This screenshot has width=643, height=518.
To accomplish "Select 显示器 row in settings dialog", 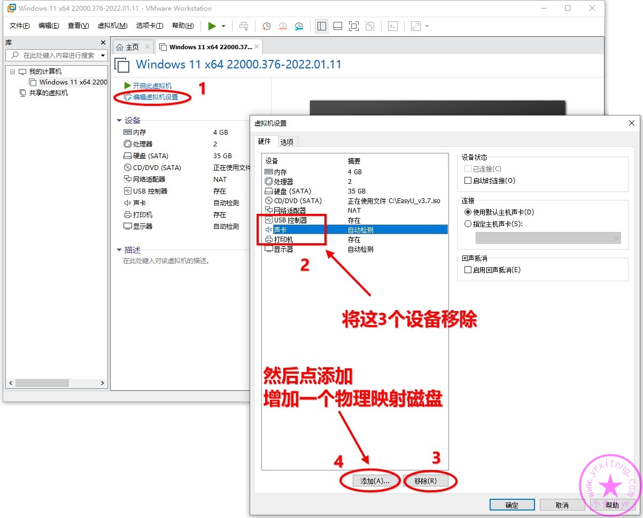I will [355, 249].
